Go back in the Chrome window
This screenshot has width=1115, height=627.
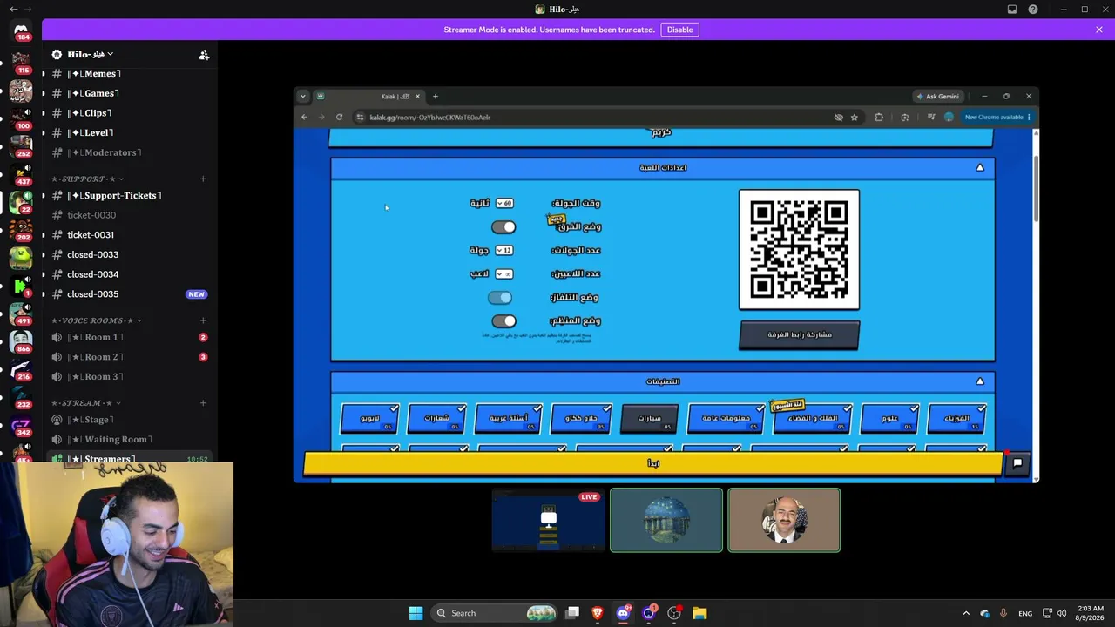[x=304, y=118]
